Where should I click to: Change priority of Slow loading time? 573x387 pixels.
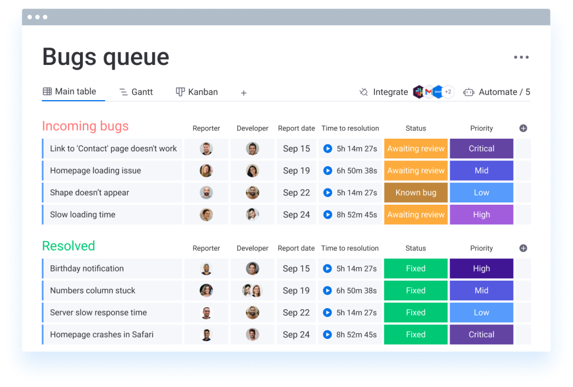[481, 215]
